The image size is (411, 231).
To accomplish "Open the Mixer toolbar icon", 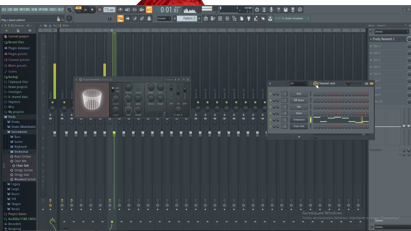I will tap(227, 19).
